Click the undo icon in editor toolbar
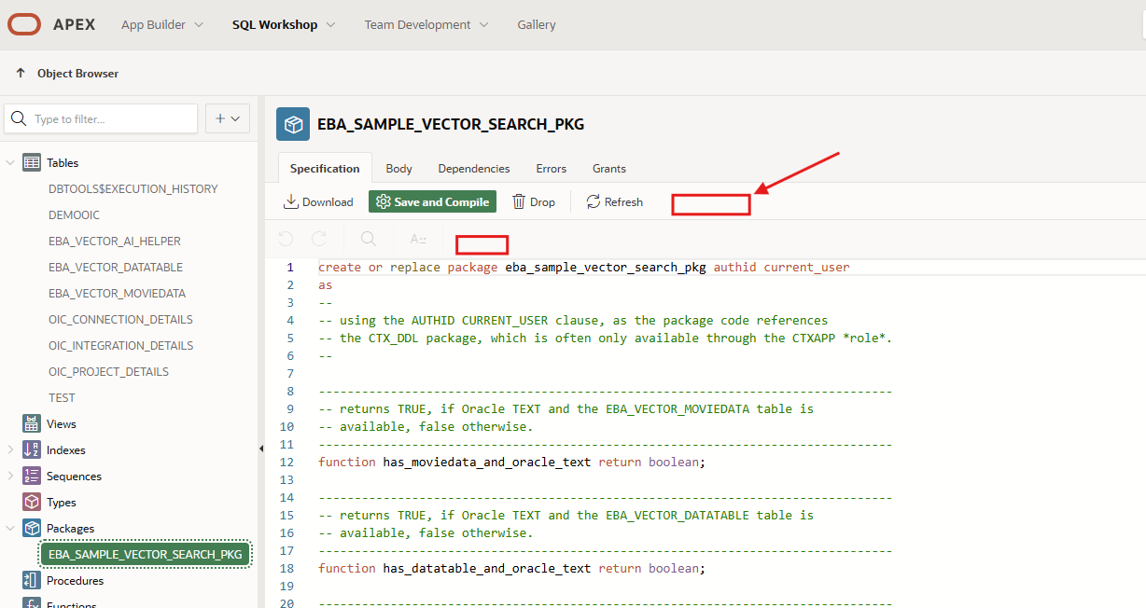Viewport: 1146px width, 608px height. (286, 240)
